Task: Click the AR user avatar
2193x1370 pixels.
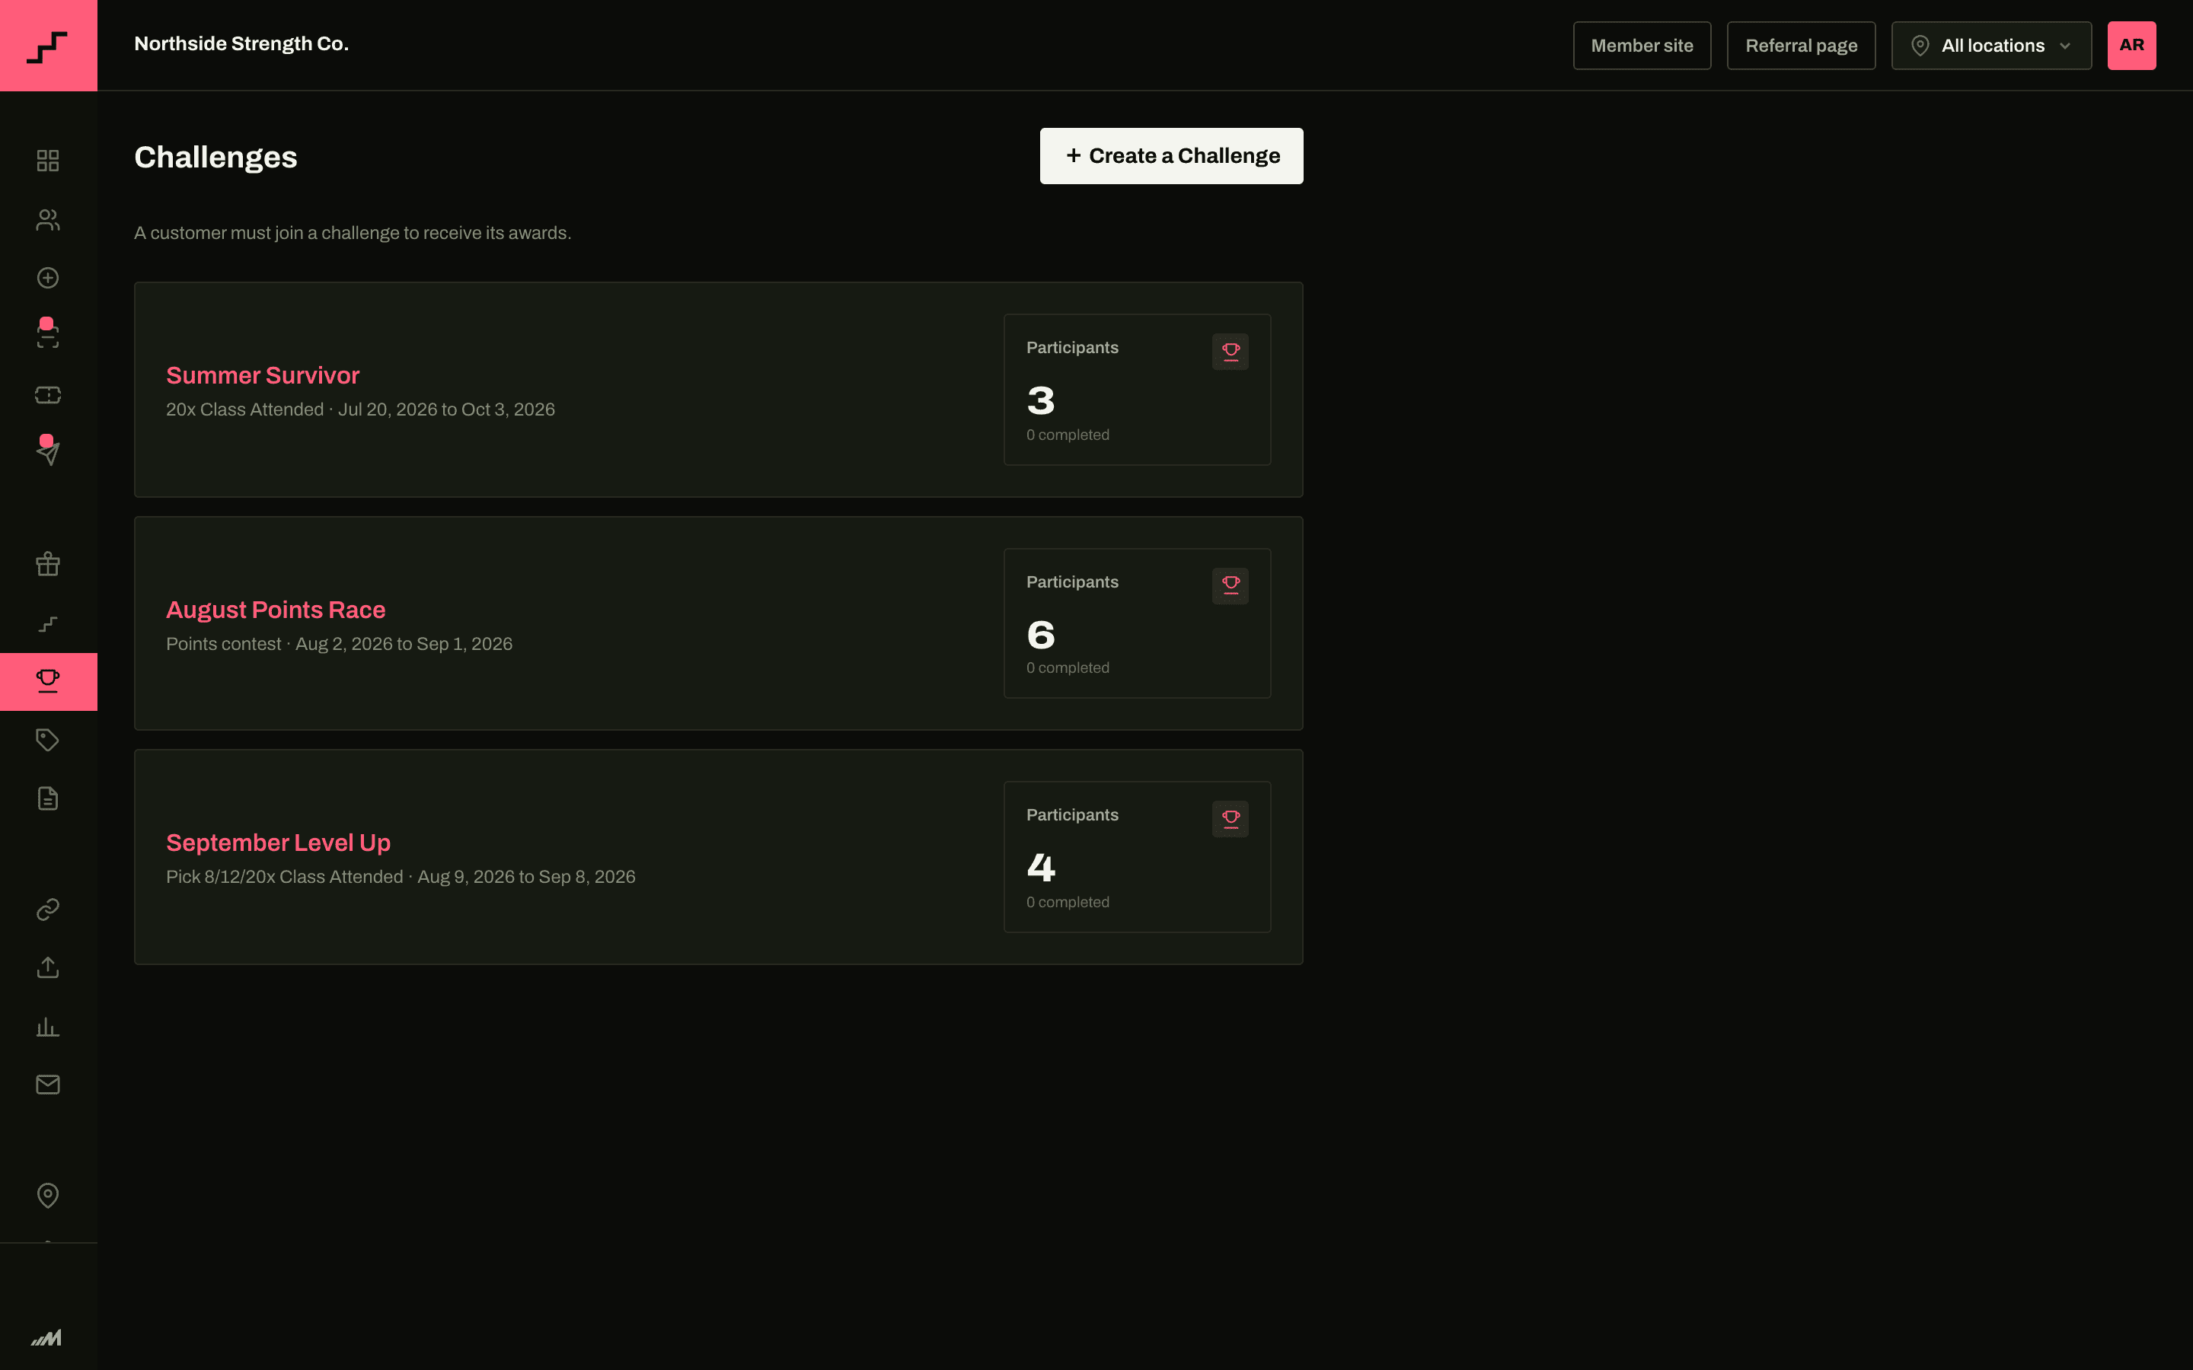Action: [2131, 46]
